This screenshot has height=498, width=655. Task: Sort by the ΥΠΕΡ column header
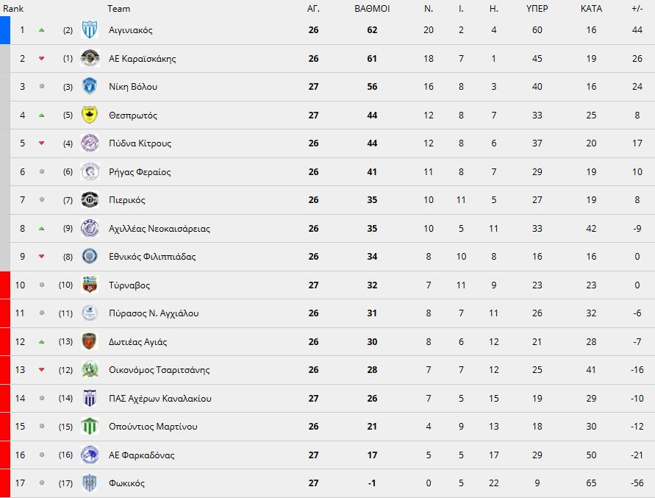537,9
